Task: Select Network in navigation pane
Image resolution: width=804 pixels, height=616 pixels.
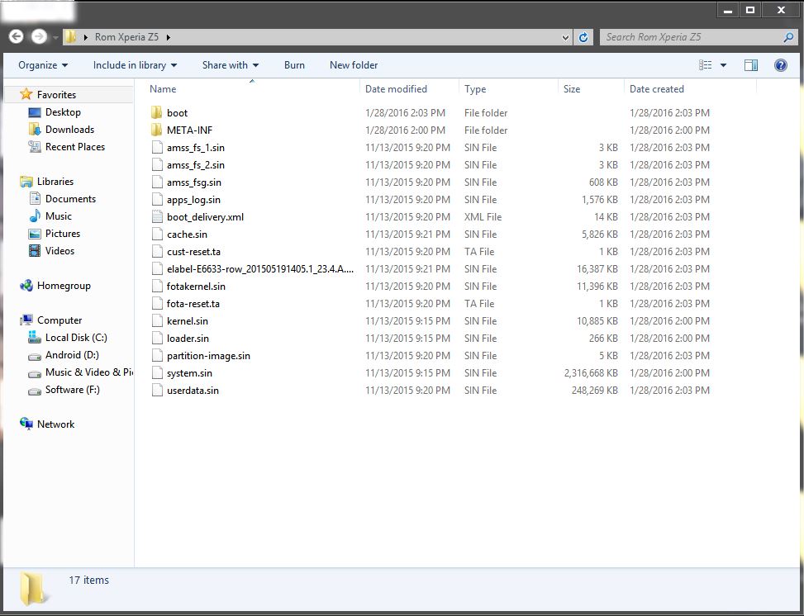Action: pos(55,424)
